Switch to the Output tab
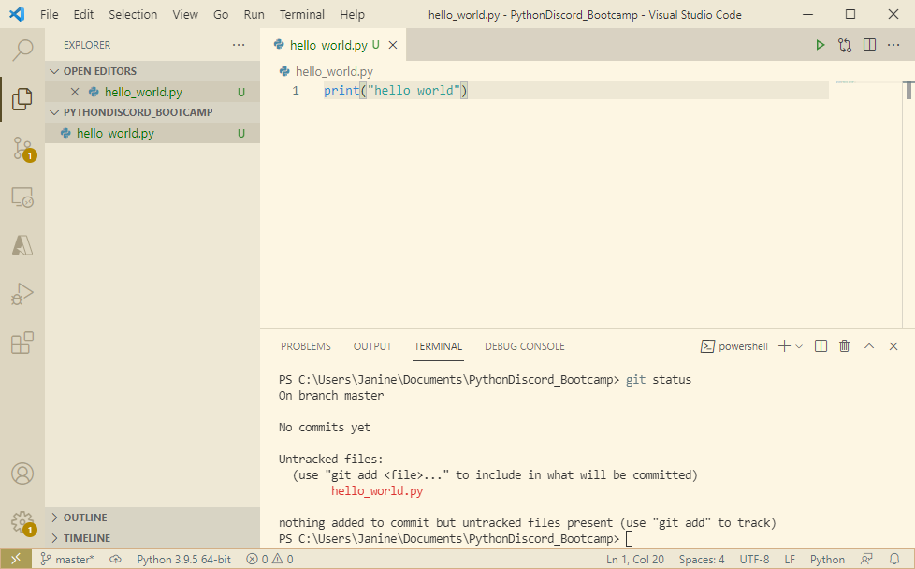The width and height of the screenshot is (915, 569). [372, 346]
